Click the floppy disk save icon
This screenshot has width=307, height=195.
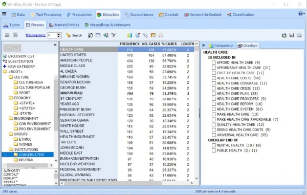[292, 35]
